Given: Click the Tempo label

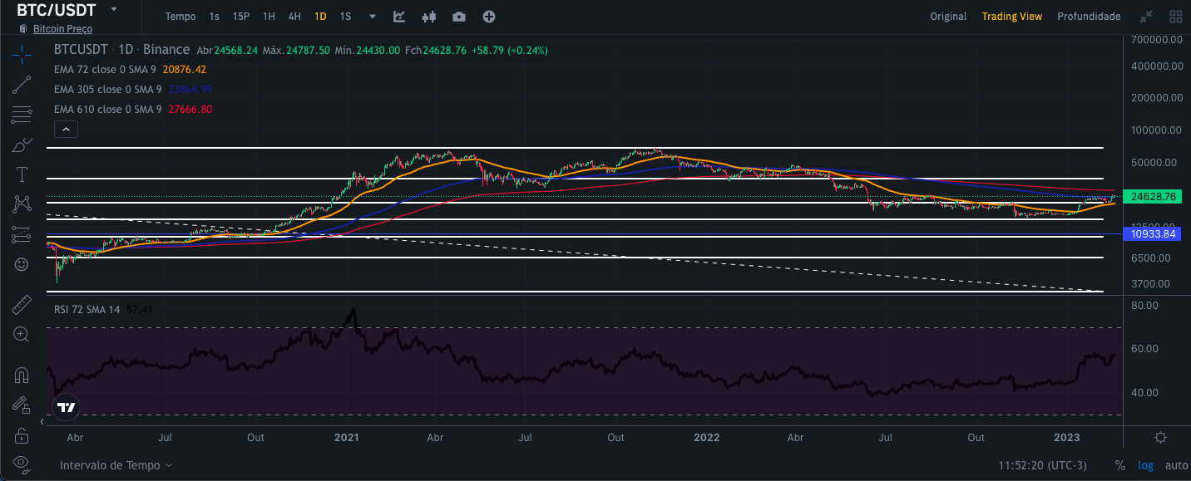Looking at the screenshot, I should point(180,17).
